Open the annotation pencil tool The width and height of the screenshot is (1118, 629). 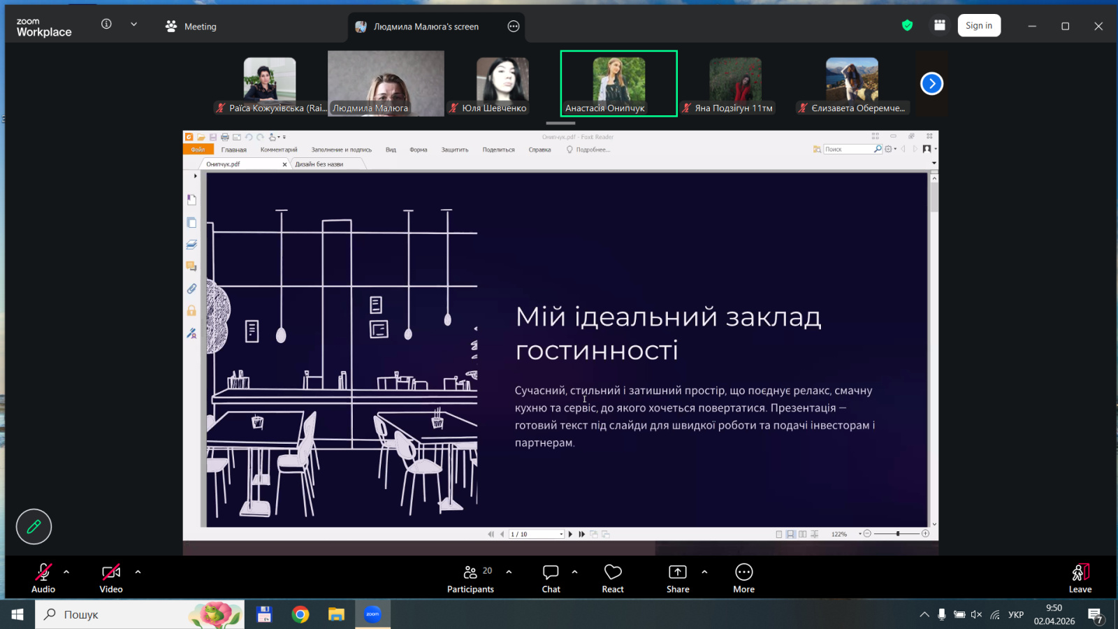pos(34,527)
